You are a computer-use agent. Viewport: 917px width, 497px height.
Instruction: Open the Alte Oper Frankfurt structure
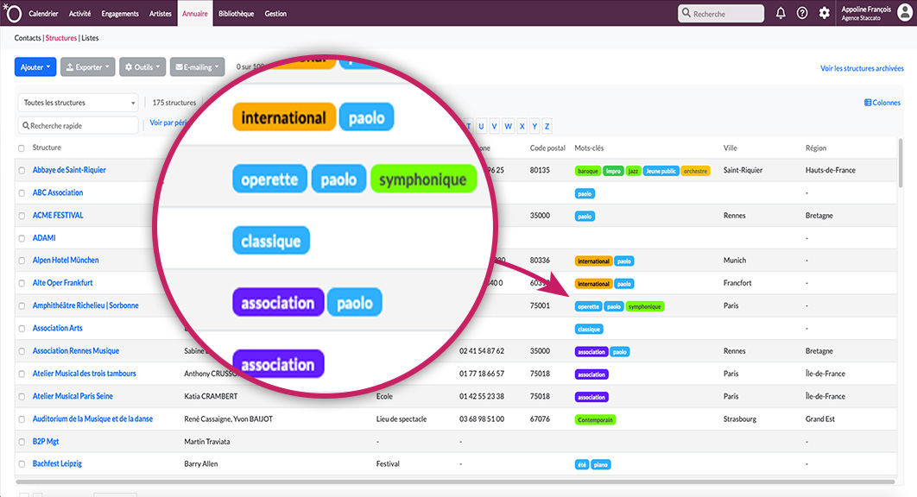tap(62, 283)
